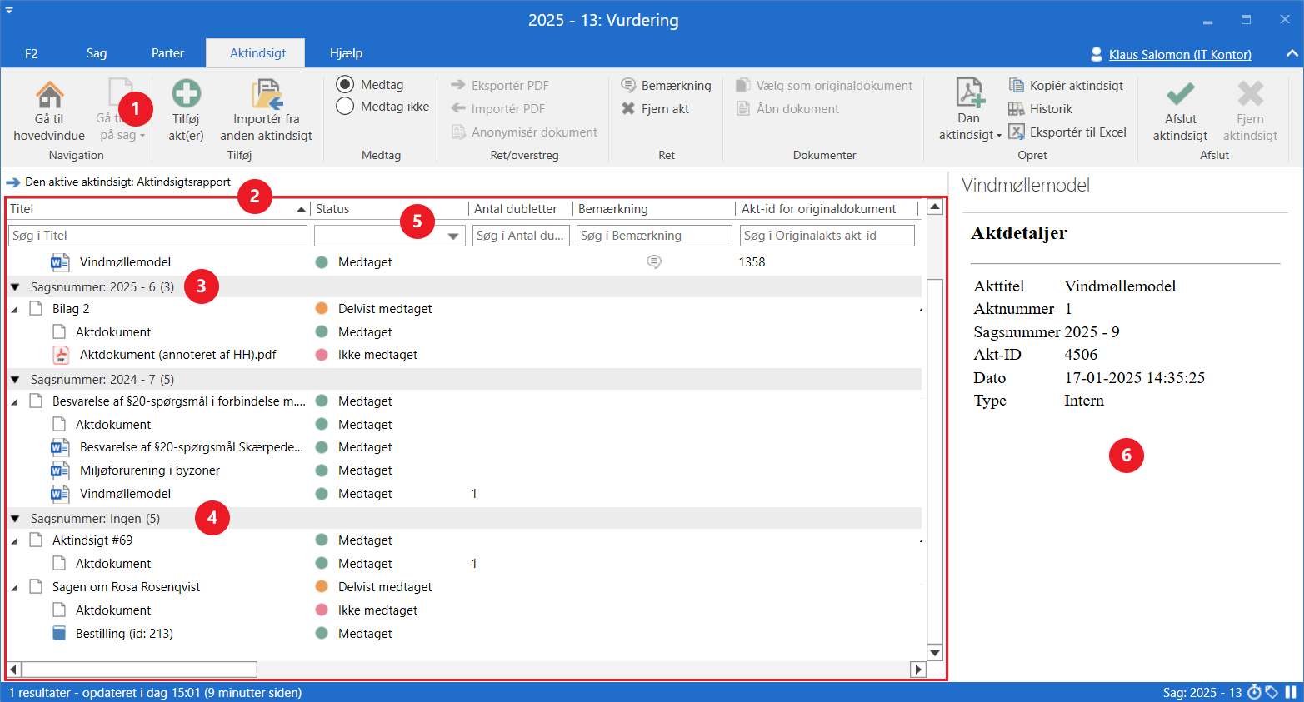Click the Fjern akt cross icon
The height and width of the screenshot is (702, 1304).
coord(628,108)
